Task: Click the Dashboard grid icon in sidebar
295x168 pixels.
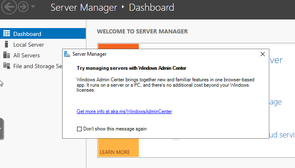Action: (7, 33)
